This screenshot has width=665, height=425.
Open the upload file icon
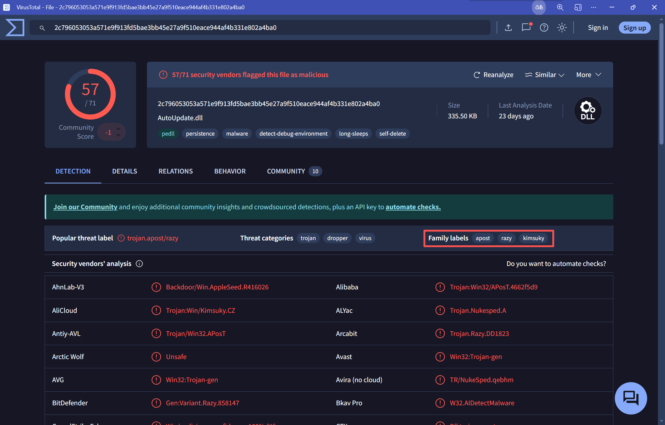(508, 28)
